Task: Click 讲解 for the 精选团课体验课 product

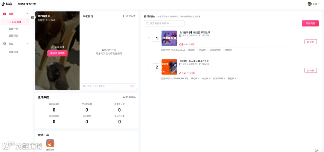Action: (310, 42)
